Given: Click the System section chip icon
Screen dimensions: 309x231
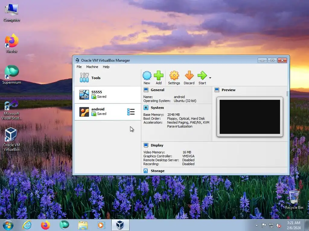Looking at the screenshot, I should point(146,108).
